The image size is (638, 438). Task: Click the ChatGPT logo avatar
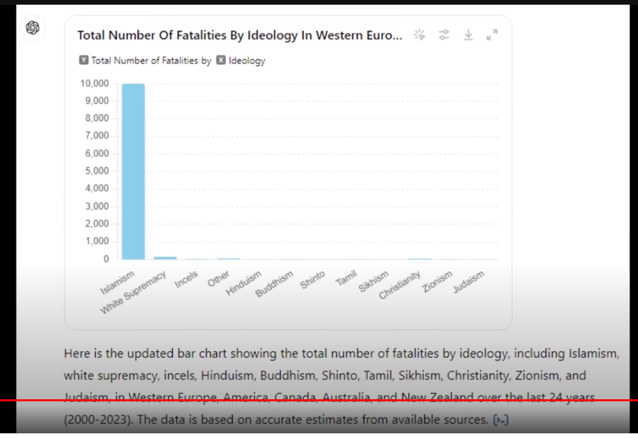pyautogui.click(x=33, y=28)
